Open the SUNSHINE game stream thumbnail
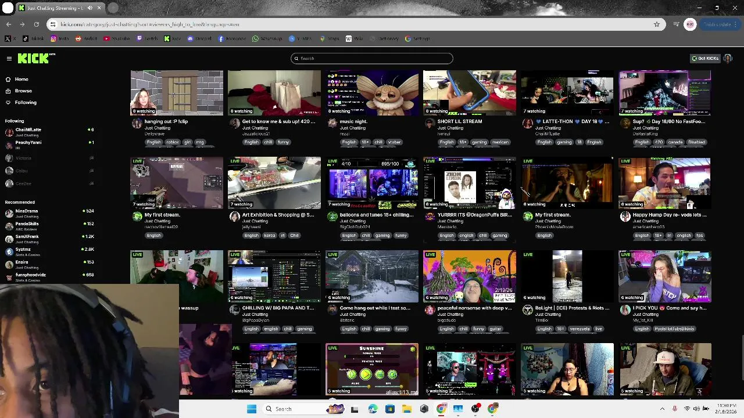The height and width of the screenshot is (418, 744). click(x=372, y=369)
